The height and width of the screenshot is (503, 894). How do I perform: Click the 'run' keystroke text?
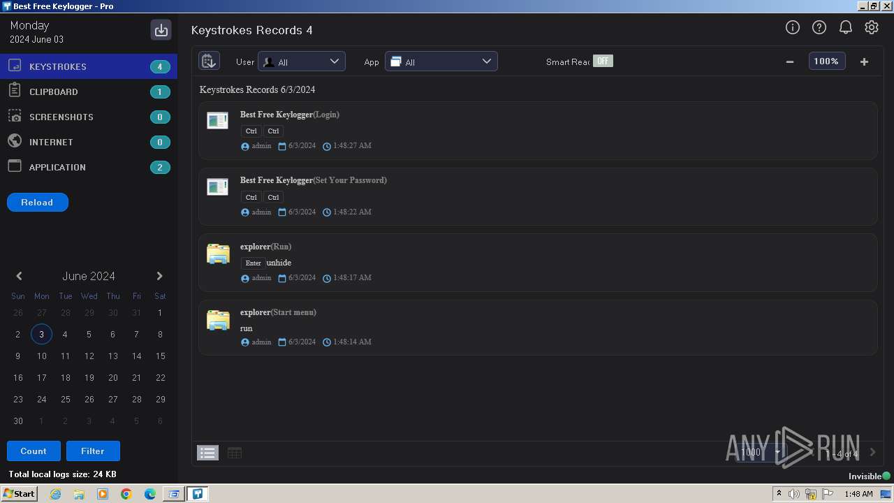click(x=247, y=328)
